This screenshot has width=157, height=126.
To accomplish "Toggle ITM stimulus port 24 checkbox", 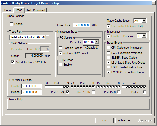I will [68, 87].
